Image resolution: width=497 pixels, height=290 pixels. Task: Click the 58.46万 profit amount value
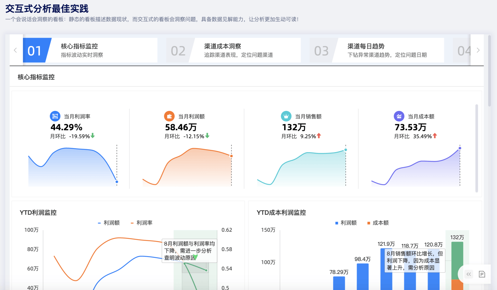(181, 127)
